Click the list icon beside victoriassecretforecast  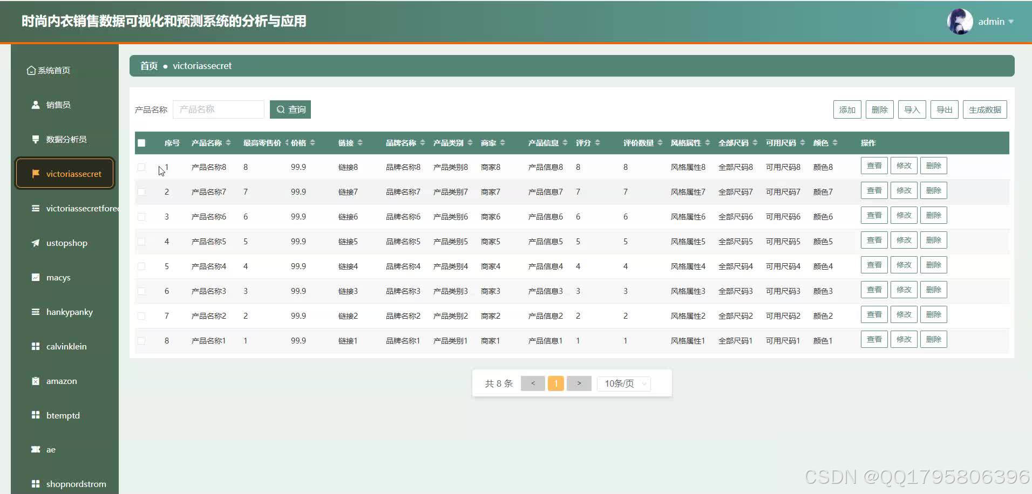point(36,208)
